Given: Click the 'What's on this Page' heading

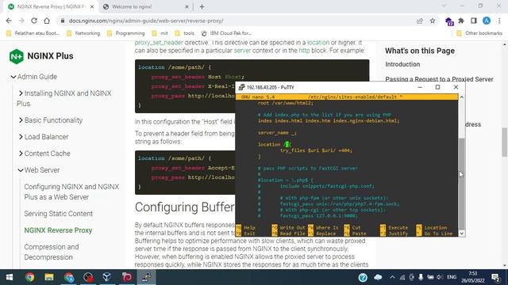Looking at the screenshot, I should pos(420,51).
